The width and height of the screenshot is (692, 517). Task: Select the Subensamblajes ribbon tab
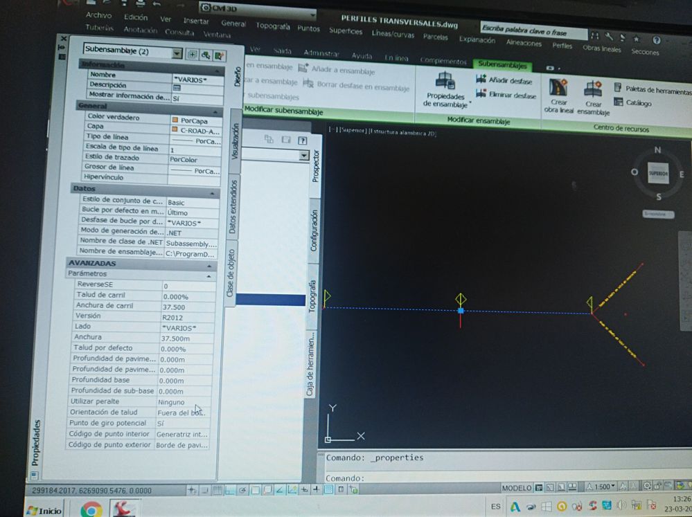(x=502, y=64)
